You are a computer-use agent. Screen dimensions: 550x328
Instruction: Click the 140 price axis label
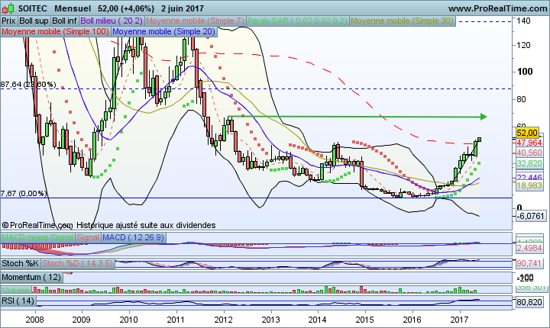pos(523,21)
